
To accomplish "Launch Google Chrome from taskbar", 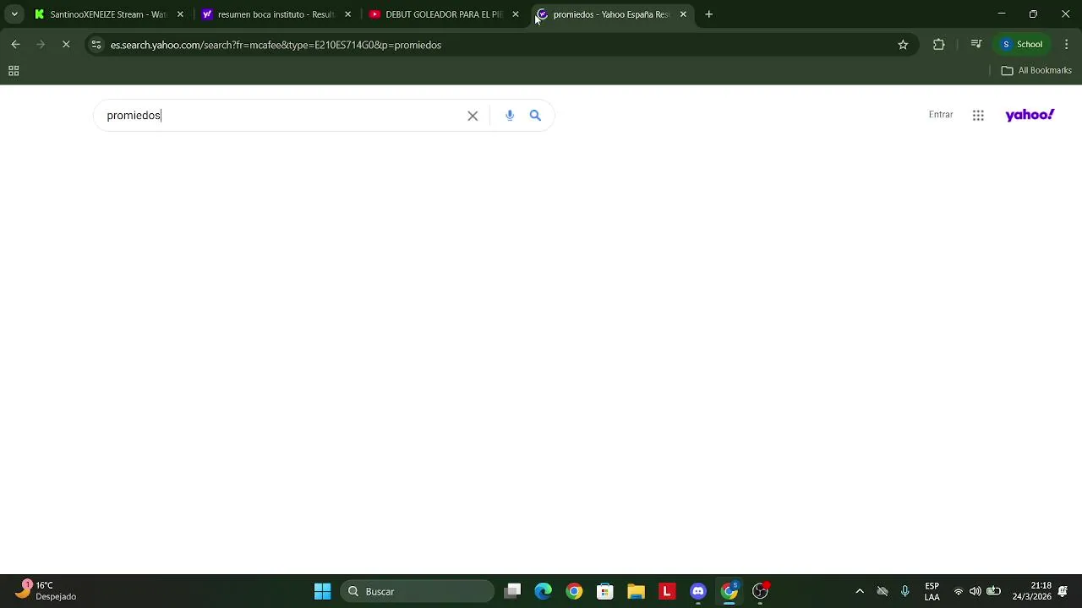I will point(574,591).
